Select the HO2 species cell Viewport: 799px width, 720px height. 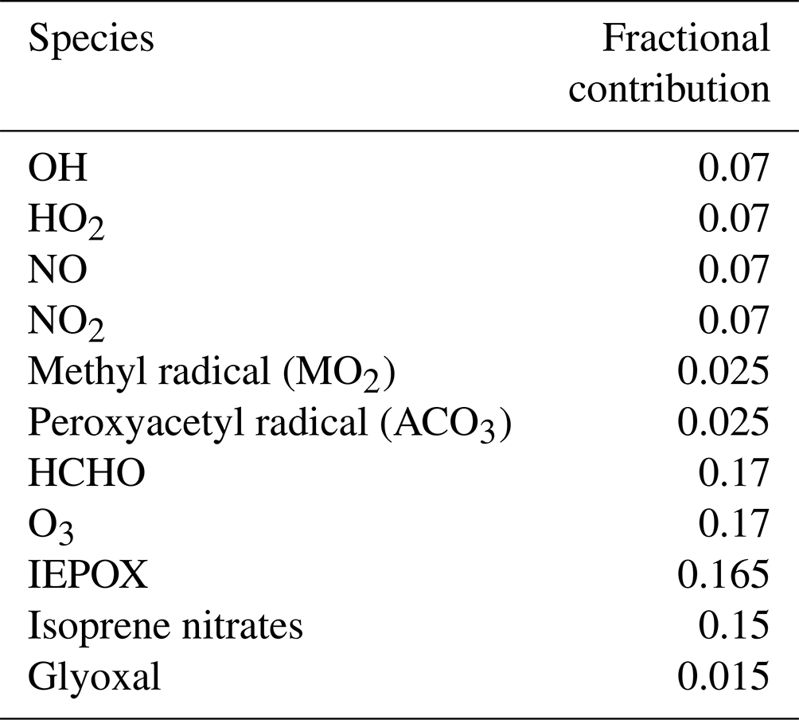point(68,219)
